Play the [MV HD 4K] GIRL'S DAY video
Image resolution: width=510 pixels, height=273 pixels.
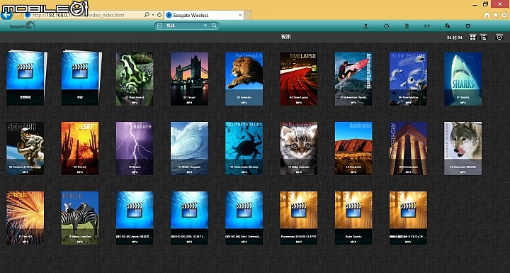click(189, 218)
